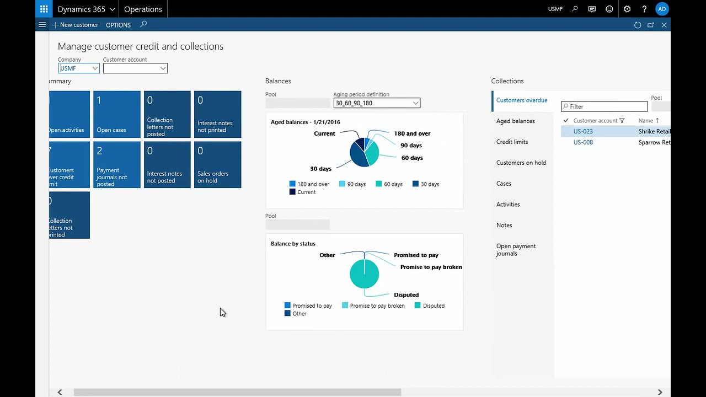The height and width of the screenshot is (397, 706).
Task: Open the Payment journals not posted tile
Action: point(117,165)
